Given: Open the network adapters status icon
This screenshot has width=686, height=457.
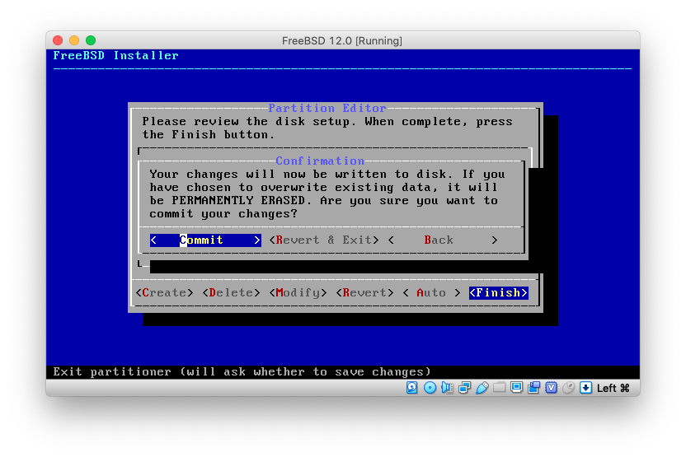Looking at the screenshot, I should pyautogui.click(x=464, y=388).
